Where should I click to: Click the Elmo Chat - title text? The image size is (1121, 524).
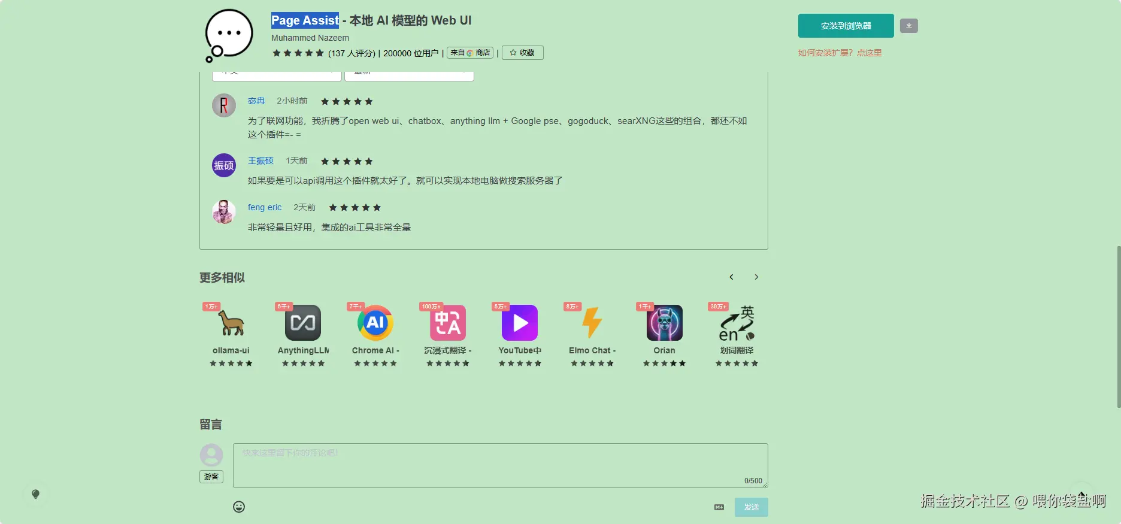(x=592, y=350)
